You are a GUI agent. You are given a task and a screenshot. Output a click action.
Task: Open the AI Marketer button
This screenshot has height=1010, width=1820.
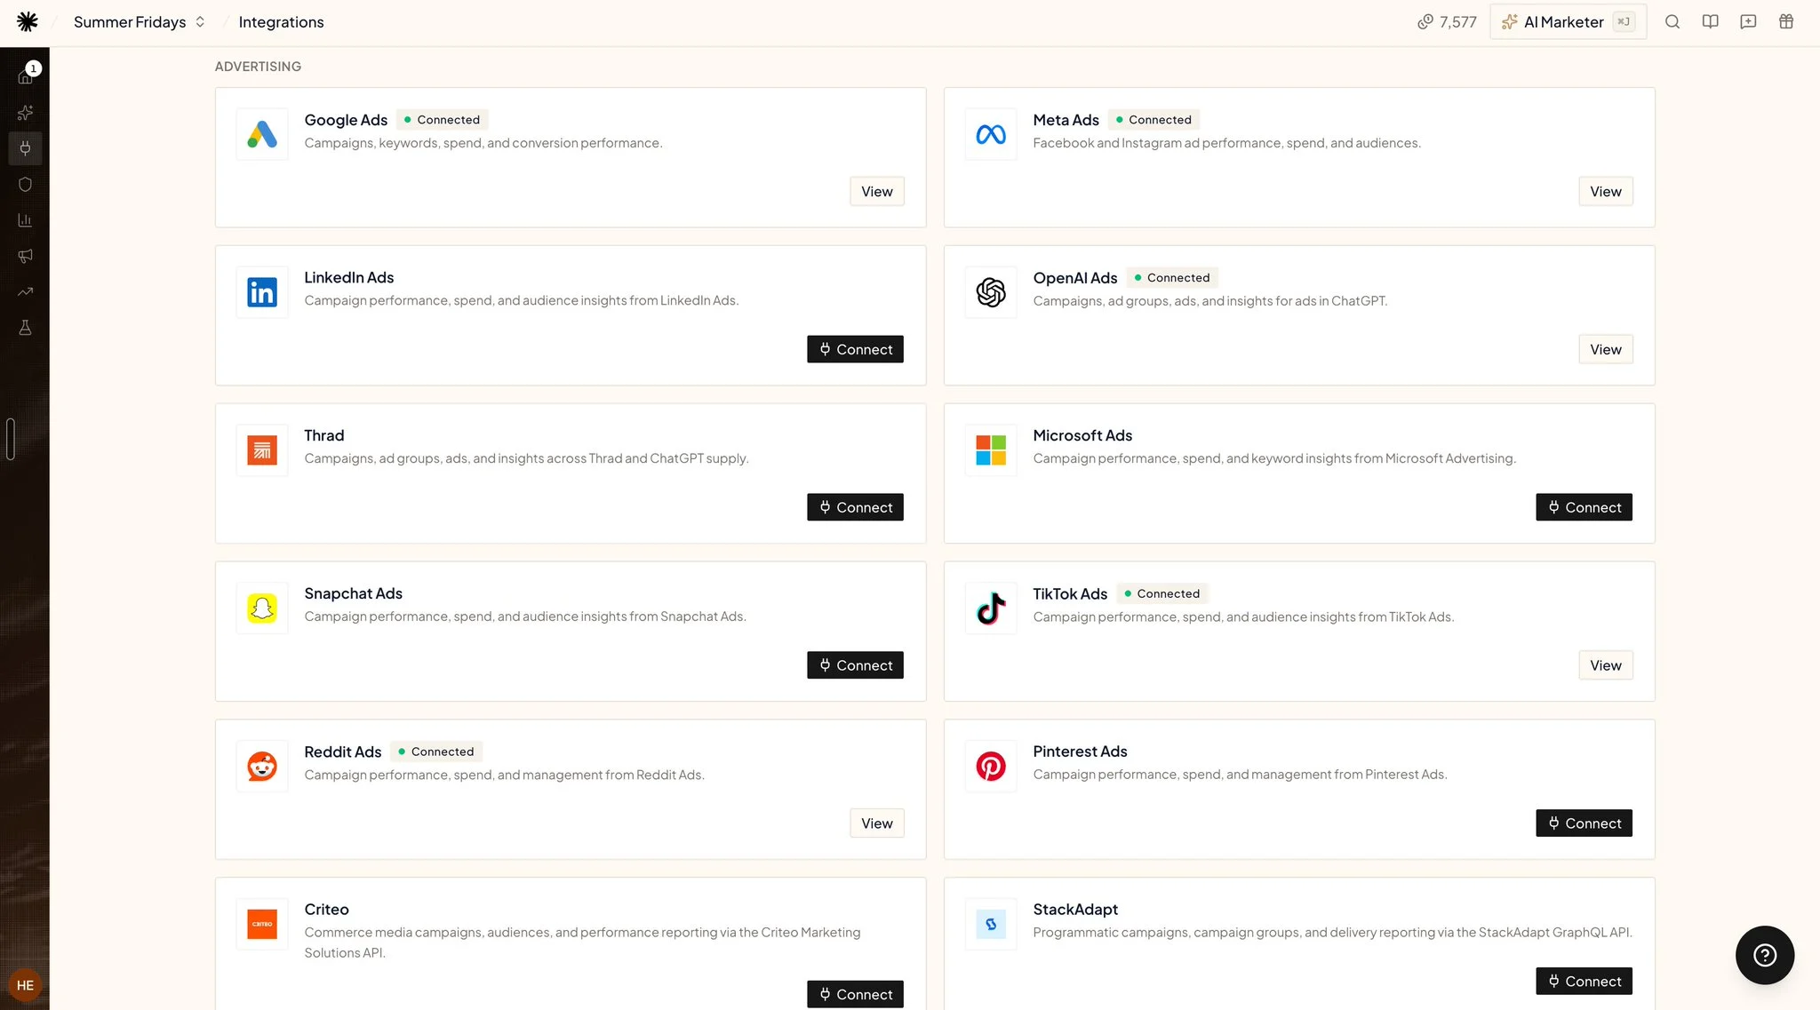click(1568, 22)
